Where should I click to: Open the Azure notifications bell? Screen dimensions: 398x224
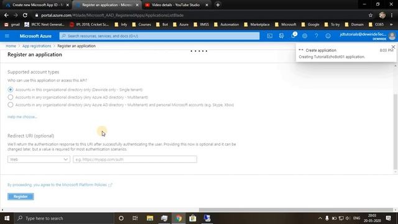293,35
